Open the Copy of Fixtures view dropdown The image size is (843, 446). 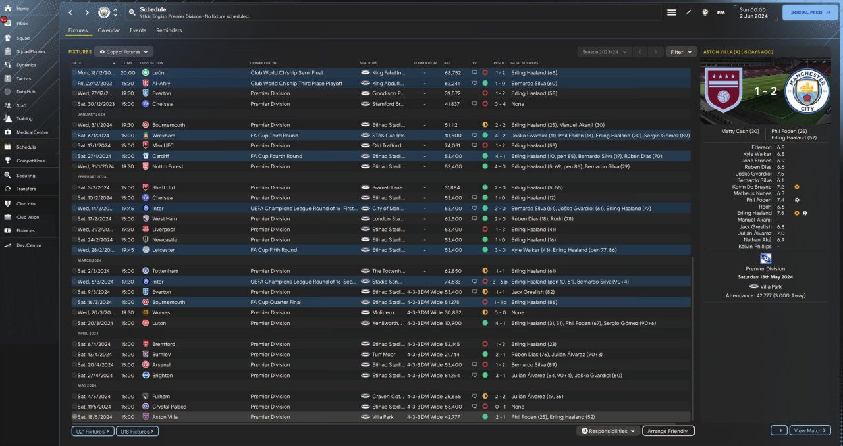point(124,51)
